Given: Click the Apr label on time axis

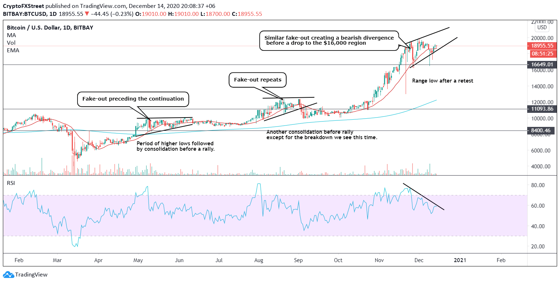Looking at the screenshot, I should [x=98, y=260].
